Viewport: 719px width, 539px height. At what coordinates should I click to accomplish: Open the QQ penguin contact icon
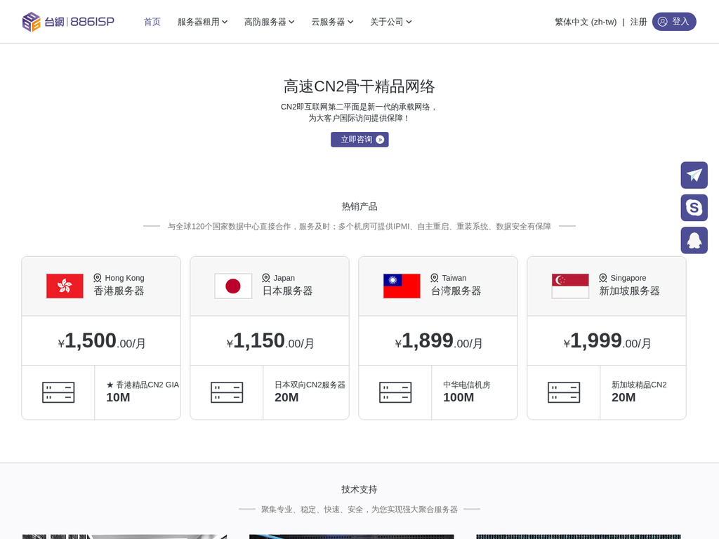coord(694,240)
